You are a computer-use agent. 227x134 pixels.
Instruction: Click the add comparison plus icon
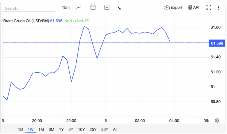107,7
